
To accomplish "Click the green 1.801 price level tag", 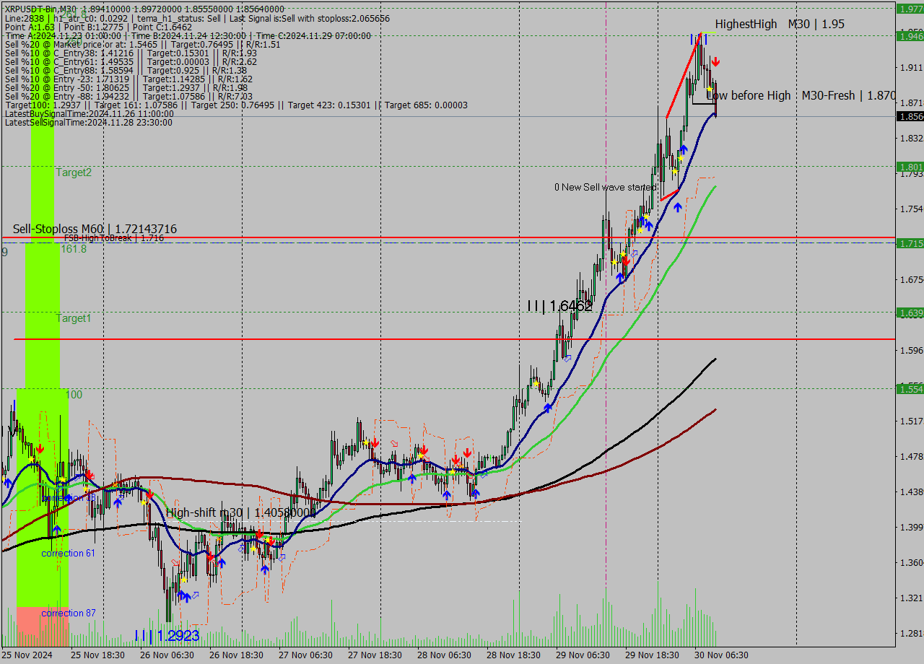I will click(x=910, y=167).
